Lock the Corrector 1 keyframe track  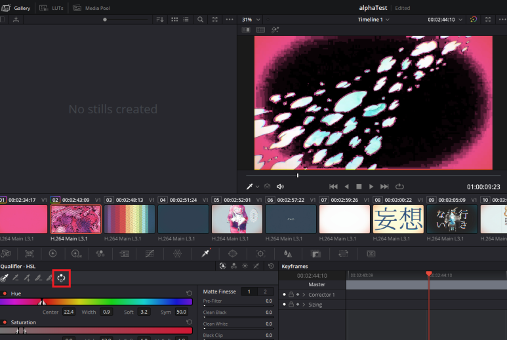pyautogui.click(x=291, y=295)
